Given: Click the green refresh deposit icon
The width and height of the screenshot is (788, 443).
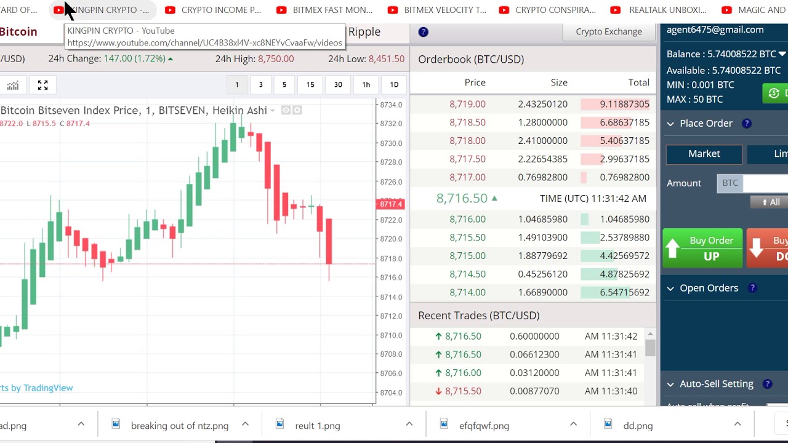Looking at the screenshot, I should click(x=775, y=93).
